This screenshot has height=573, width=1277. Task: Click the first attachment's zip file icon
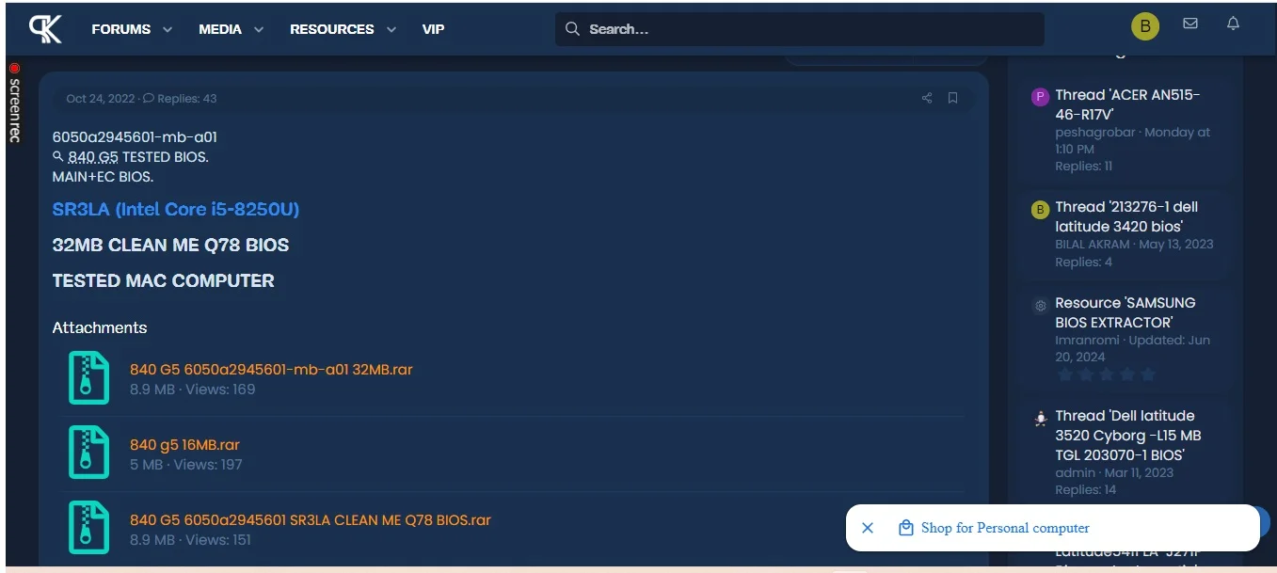pos(88,378)
